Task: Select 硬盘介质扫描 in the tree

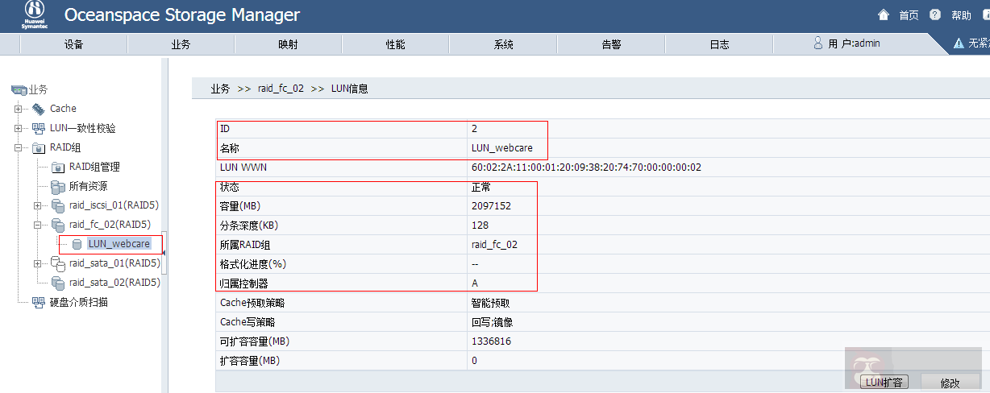Action: [78, 302]
